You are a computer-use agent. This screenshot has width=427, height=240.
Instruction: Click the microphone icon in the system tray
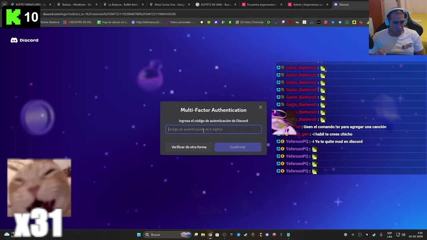point(381,235)
